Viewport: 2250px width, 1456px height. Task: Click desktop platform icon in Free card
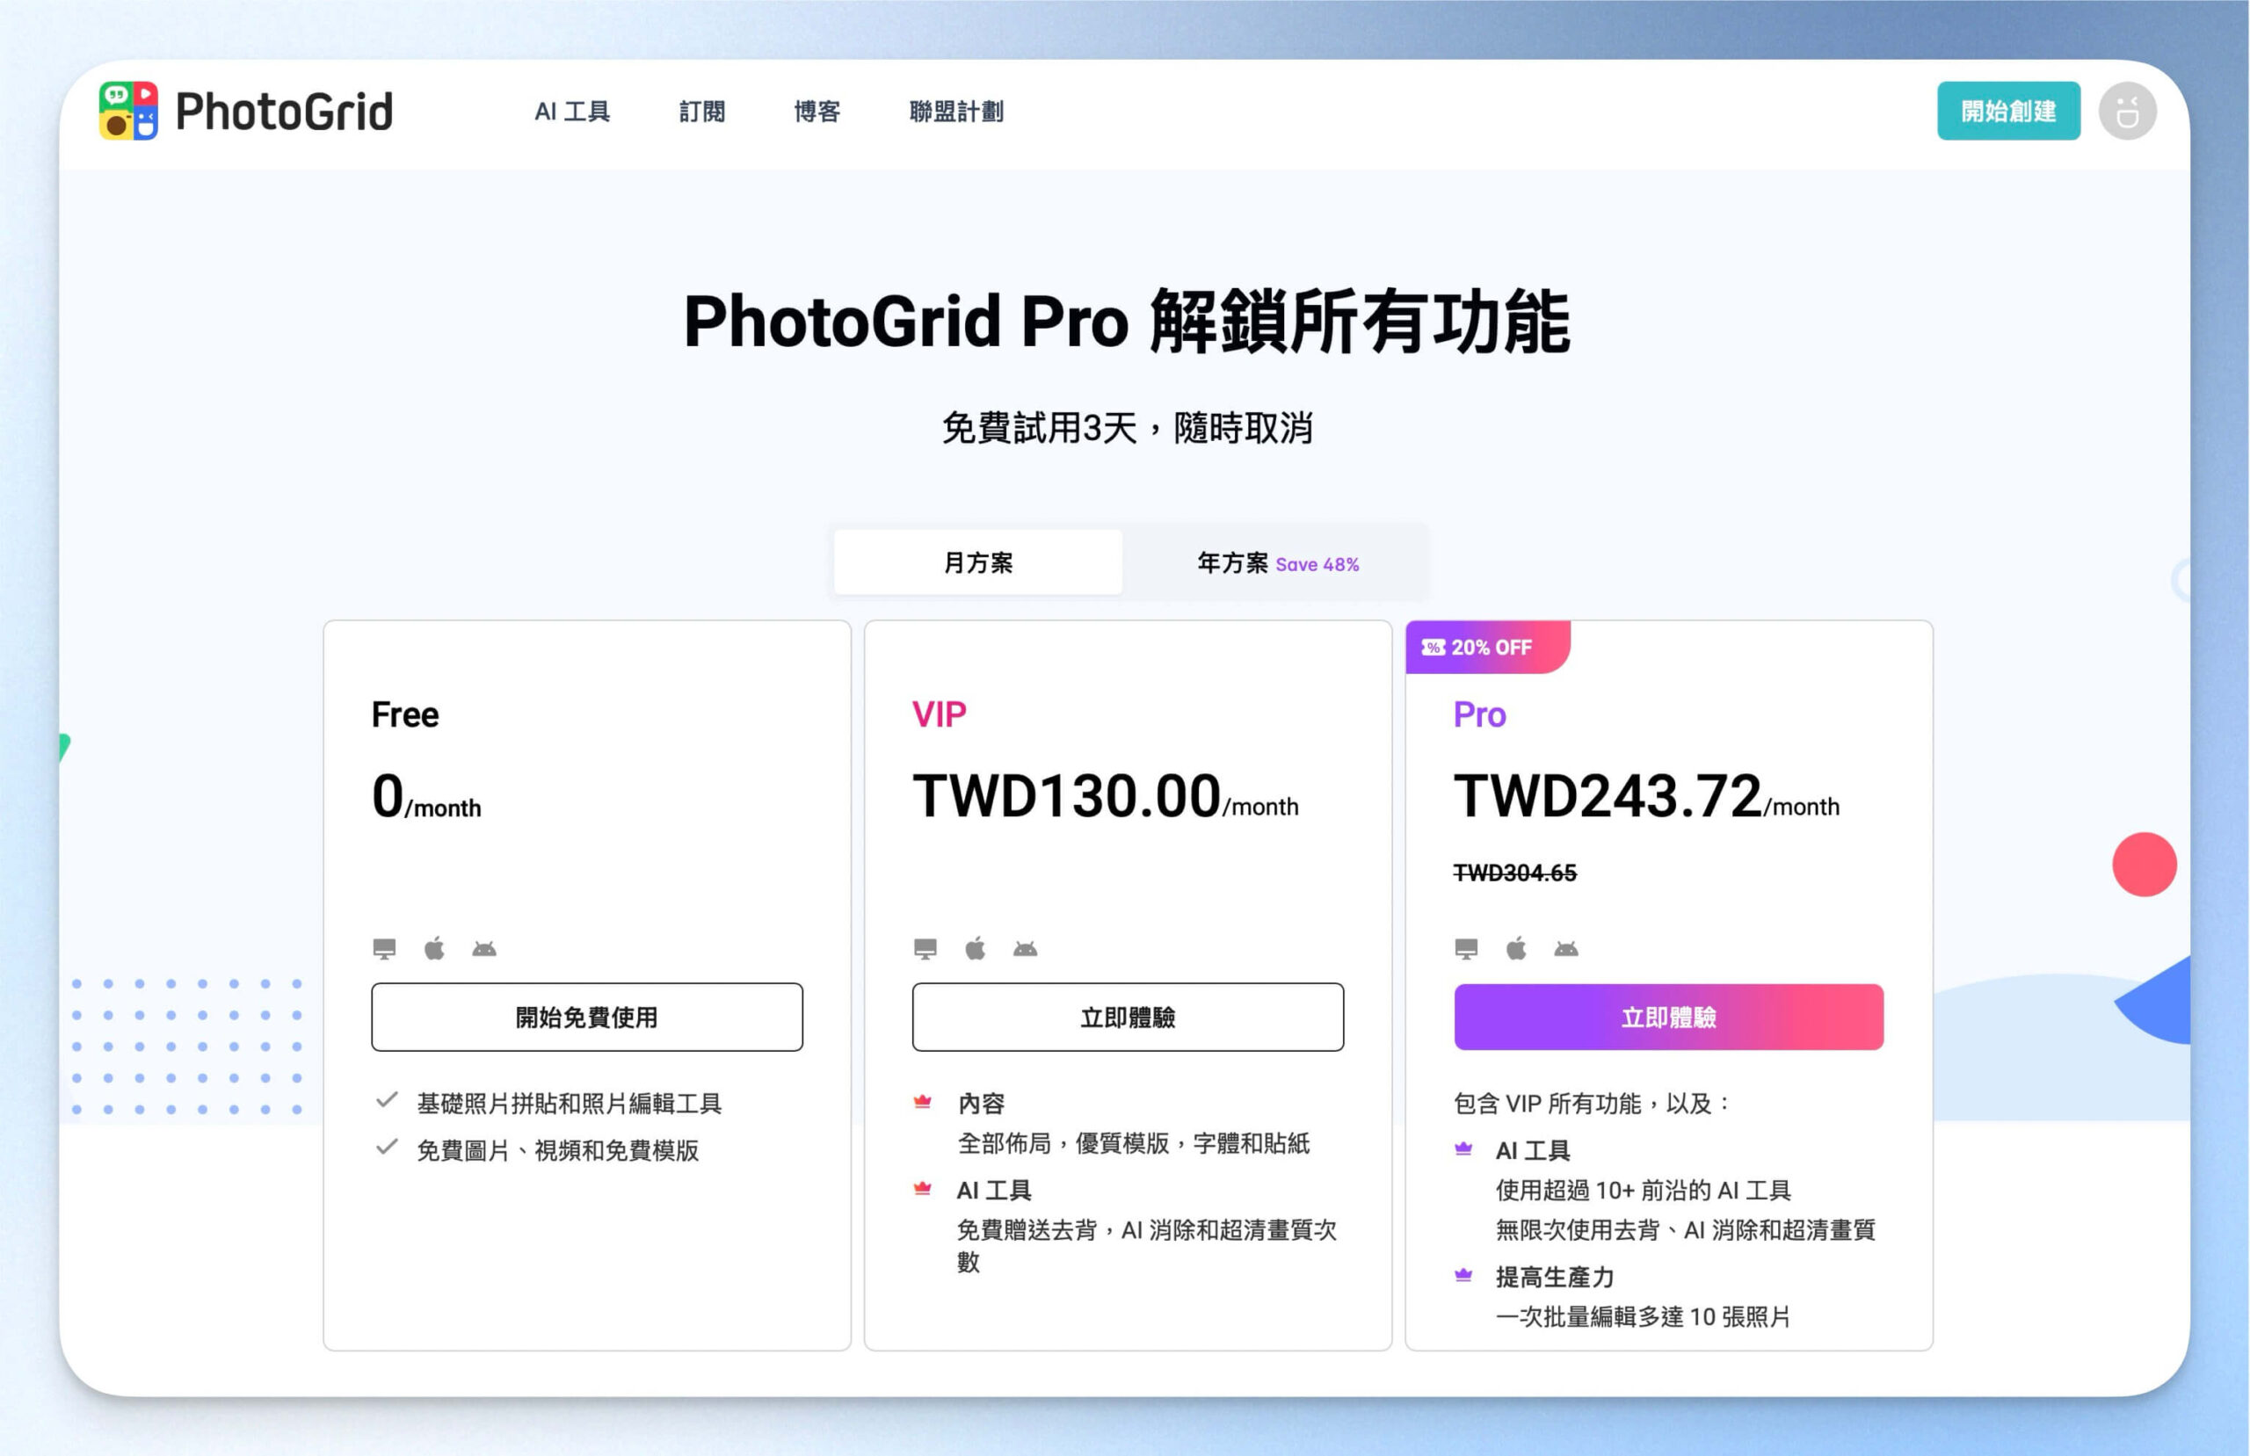[x=384, y=948]
